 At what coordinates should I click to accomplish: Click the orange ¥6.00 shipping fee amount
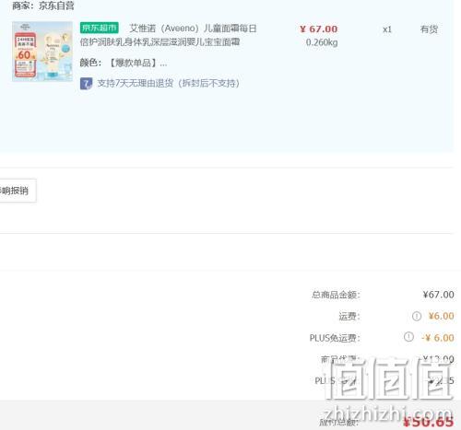(441, 316)
